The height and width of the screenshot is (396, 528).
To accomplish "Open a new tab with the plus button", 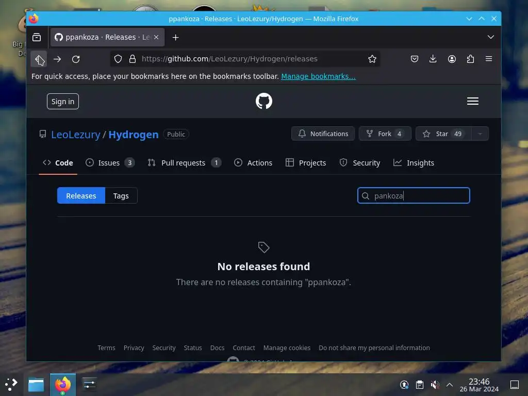I will pyautogui.click(x=175, y=37).
